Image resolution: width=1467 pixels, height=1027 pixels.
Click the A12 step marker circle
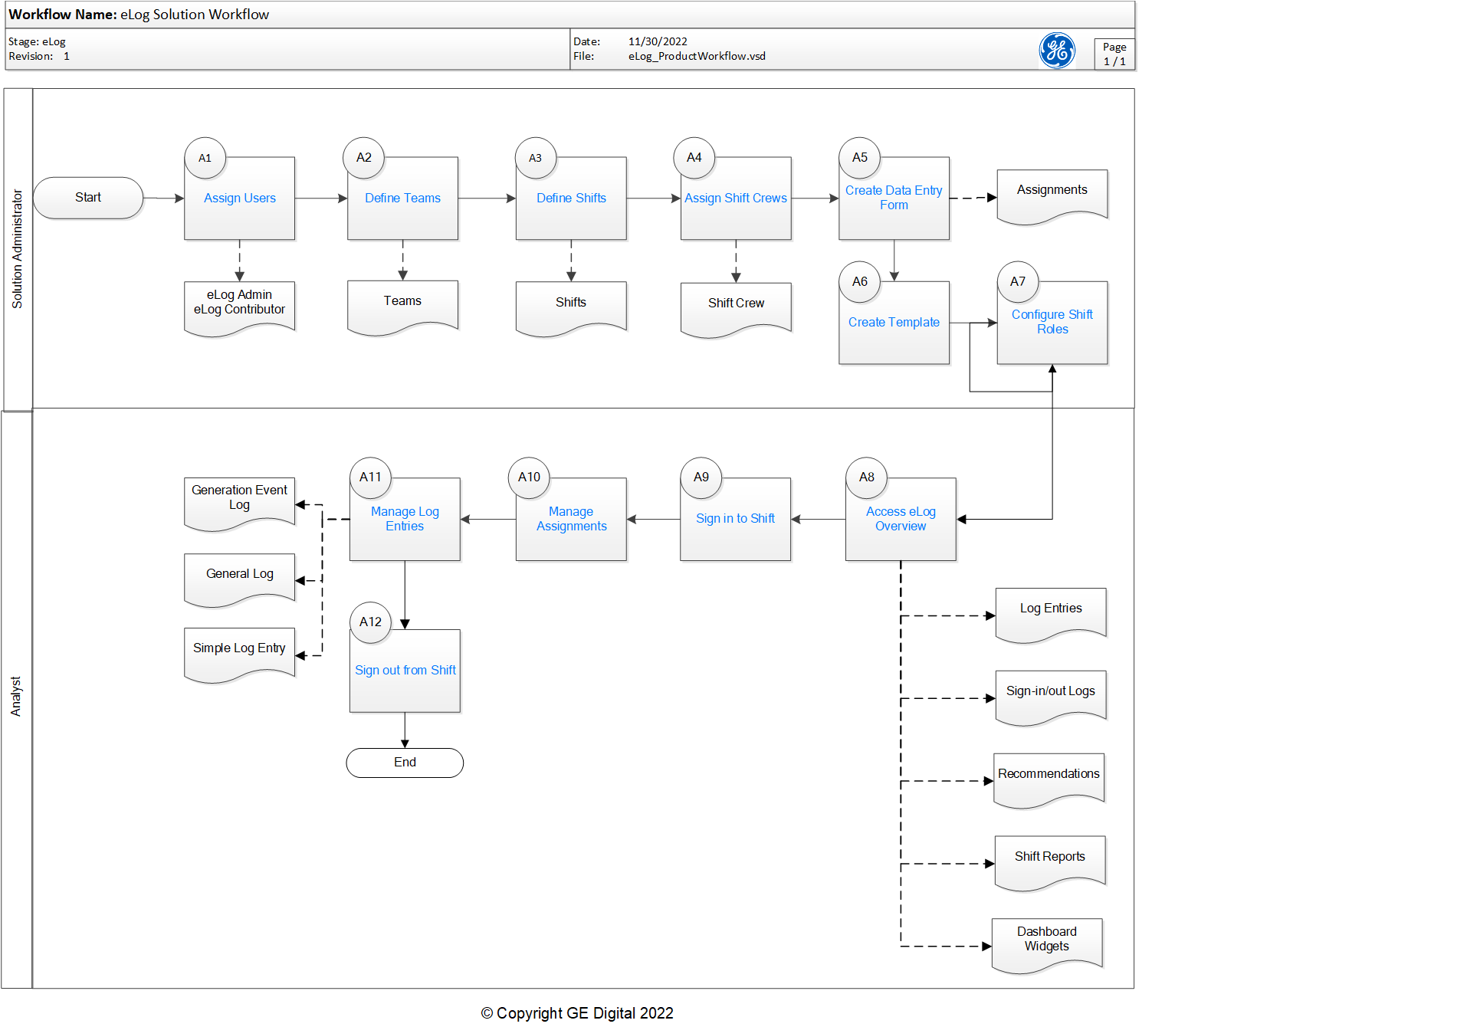pyautogui.click(x=370, y=622)
